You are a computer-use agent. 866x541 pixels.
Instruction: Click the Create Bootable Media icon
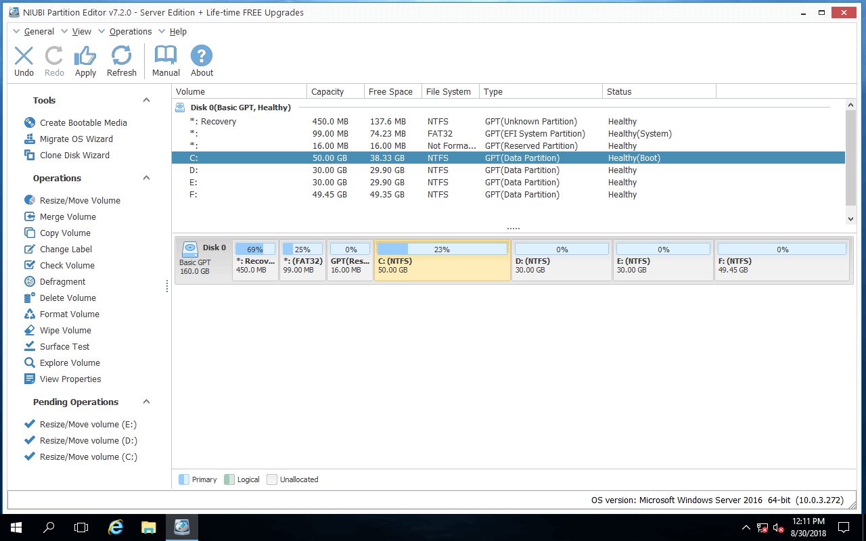(x=29, y=122)
